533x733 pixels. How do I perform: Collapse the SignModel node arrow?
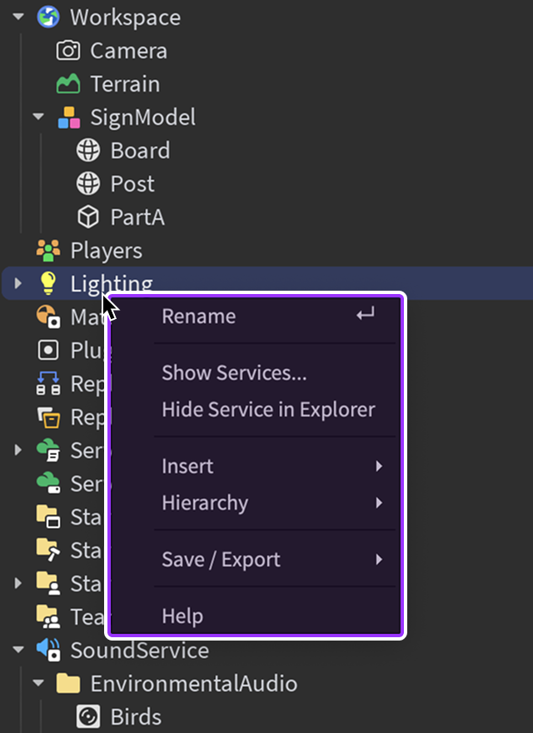(x=38, y=117)
